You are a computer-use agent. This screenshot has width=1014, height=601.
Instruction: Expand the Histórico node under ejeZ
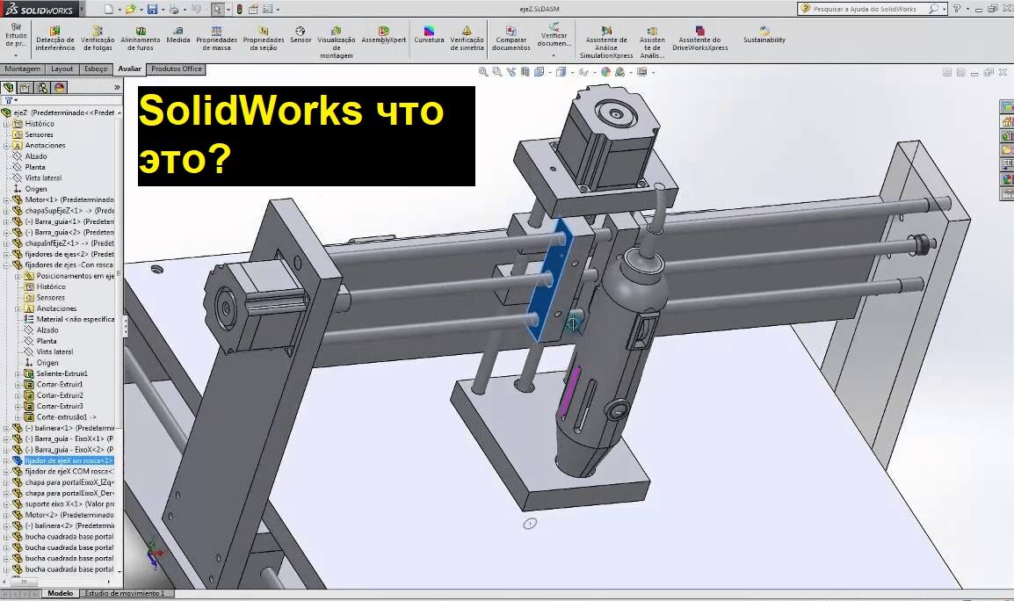[6, 124]
